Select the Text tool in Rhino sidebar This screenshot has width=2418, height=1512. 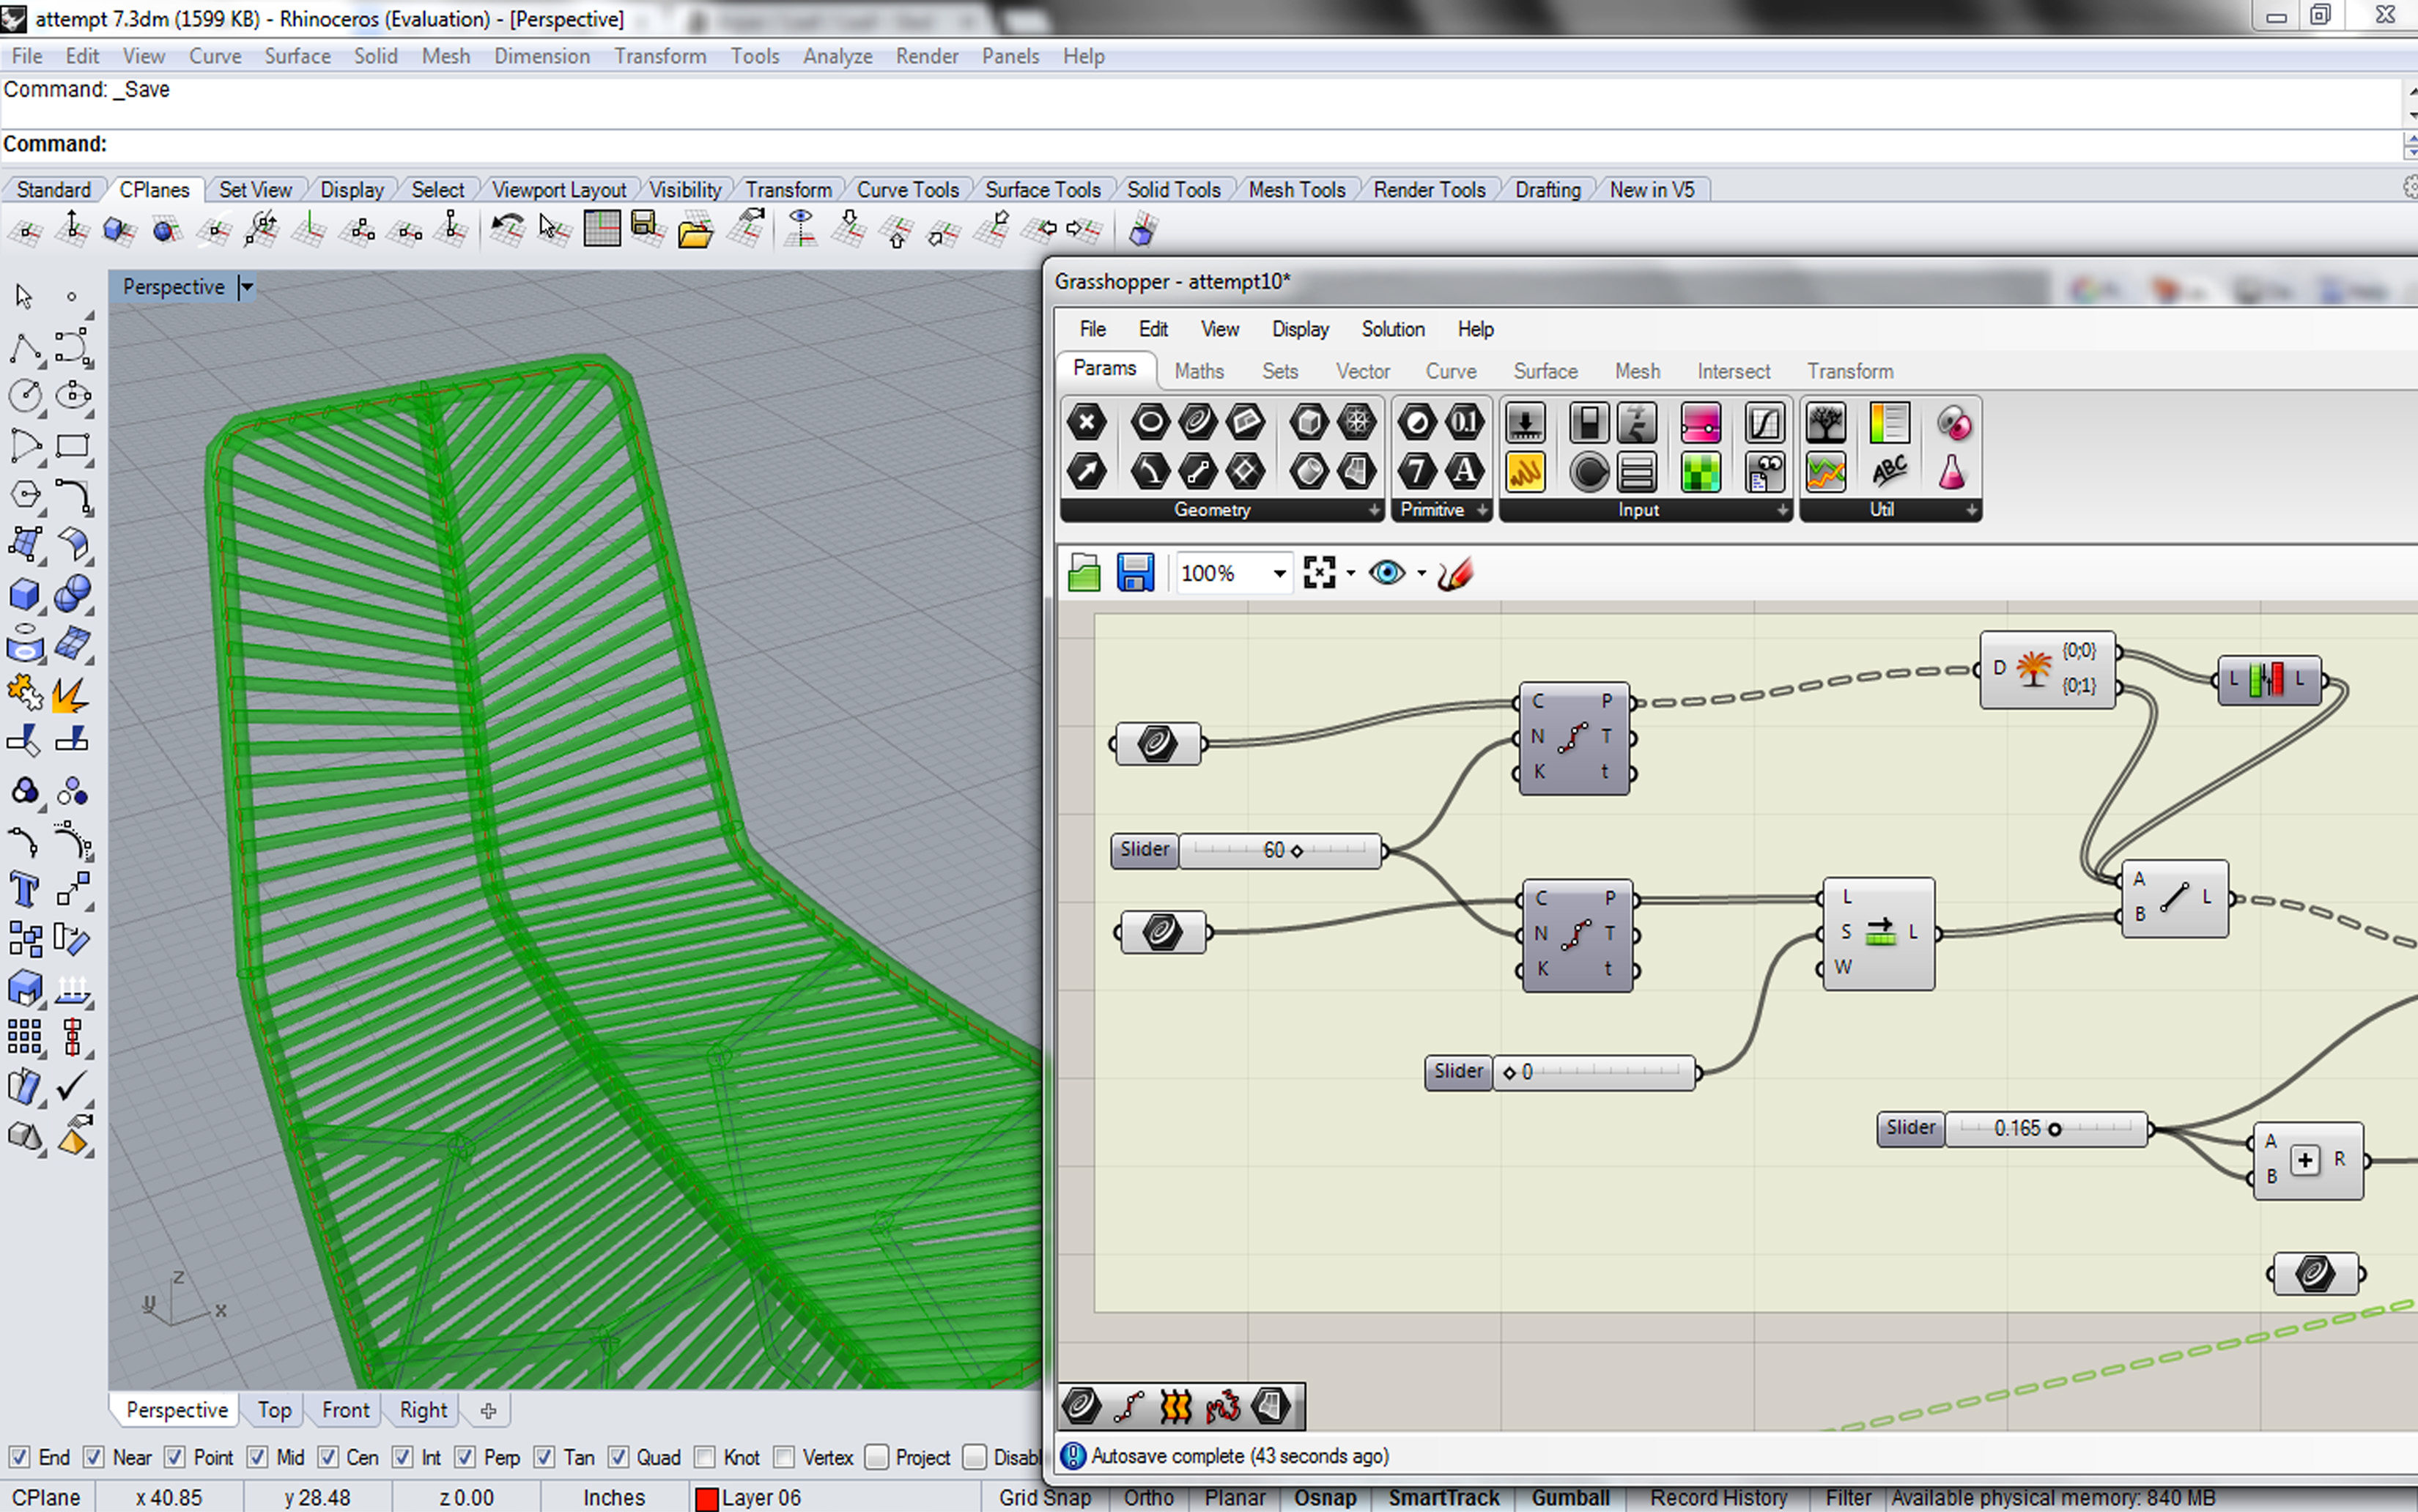tap(24, 889)
